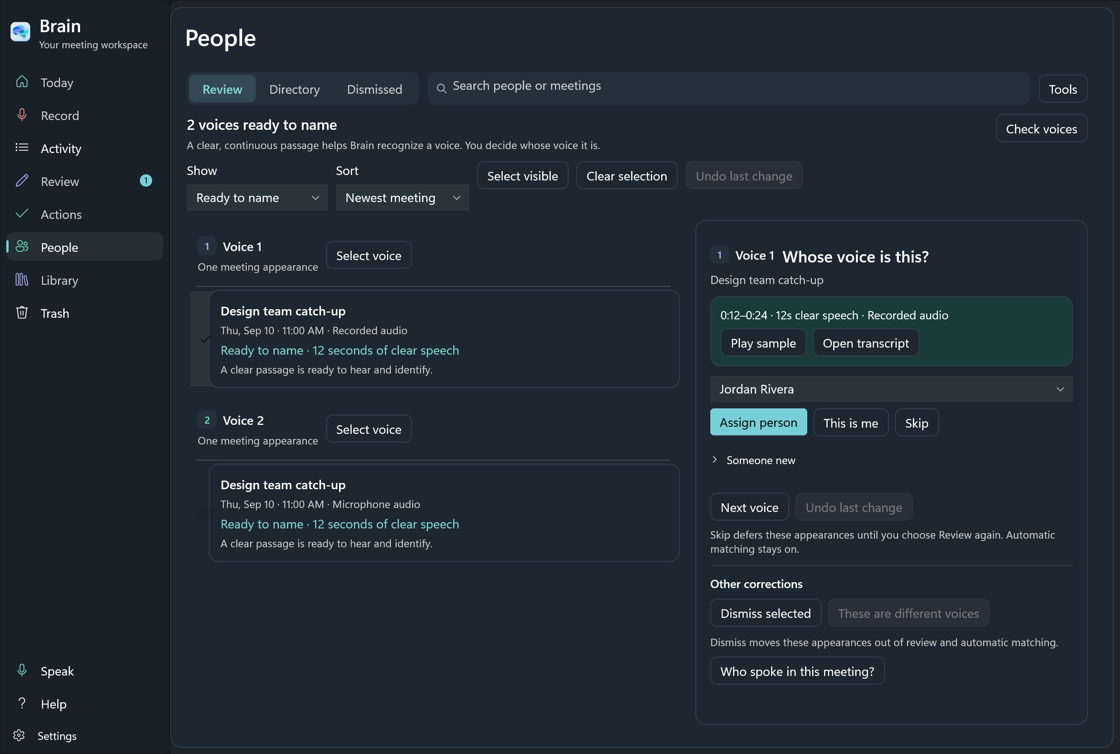The width and height of the screenshot is (1120, 754).
Task: Expand the Someone new section
Action: [753, 460]
